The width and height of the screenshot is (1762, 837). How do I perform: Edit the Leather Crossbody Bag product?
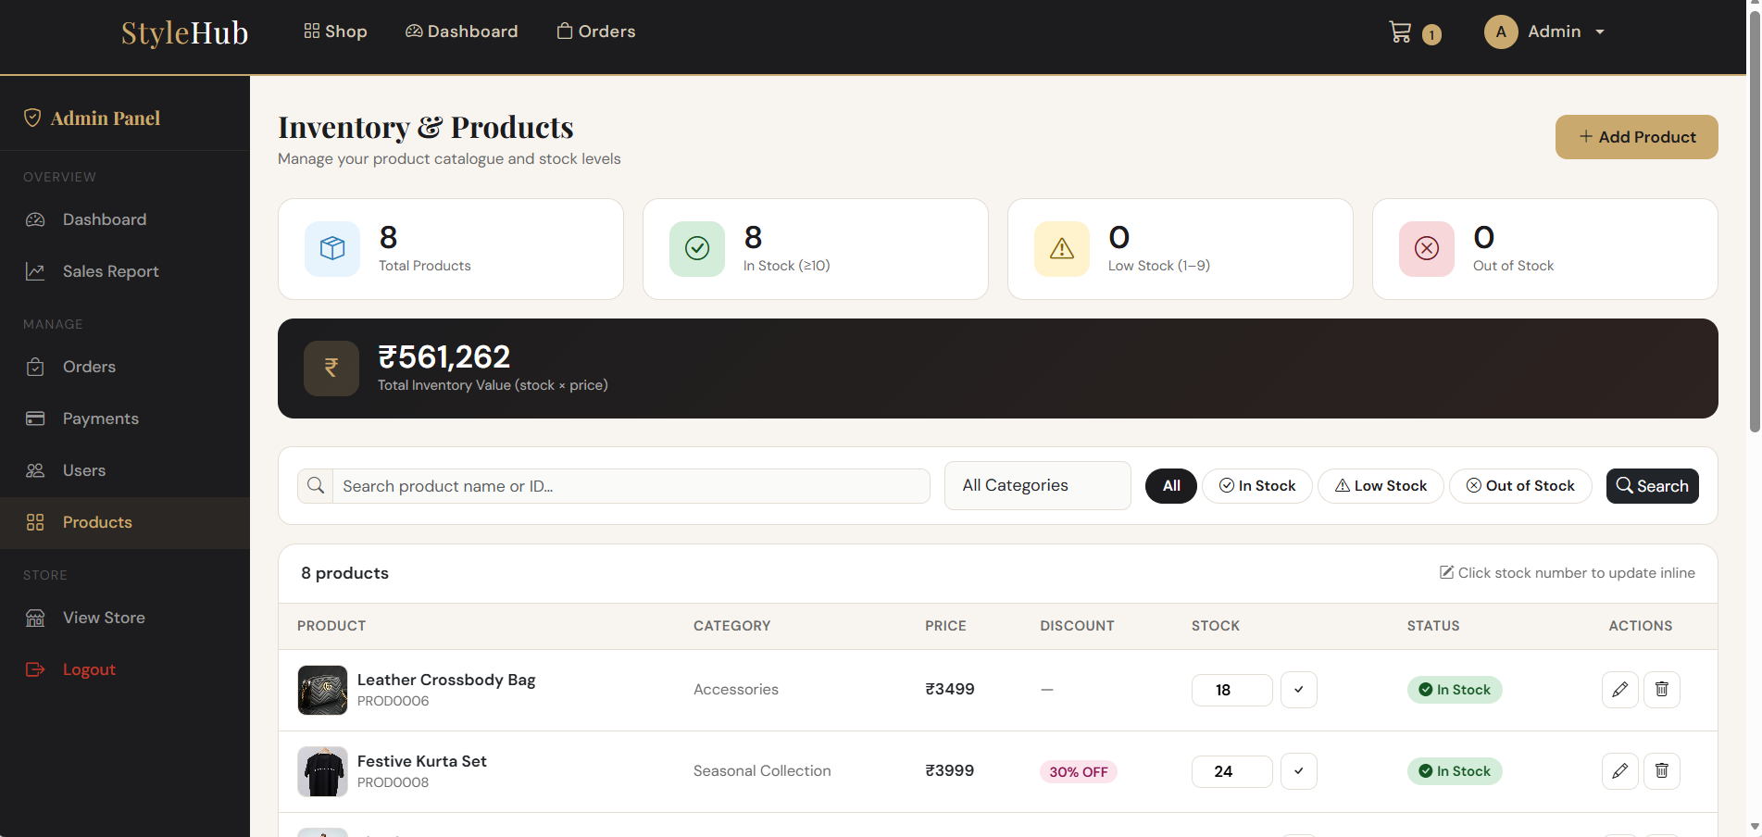pyautogui.click(x=1619, y=690)
